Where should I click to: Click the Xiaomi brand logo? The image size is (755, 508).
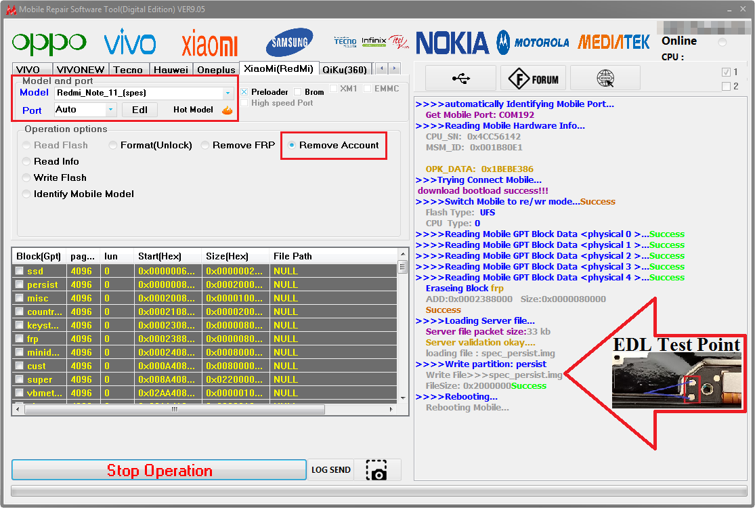point(209,43)
